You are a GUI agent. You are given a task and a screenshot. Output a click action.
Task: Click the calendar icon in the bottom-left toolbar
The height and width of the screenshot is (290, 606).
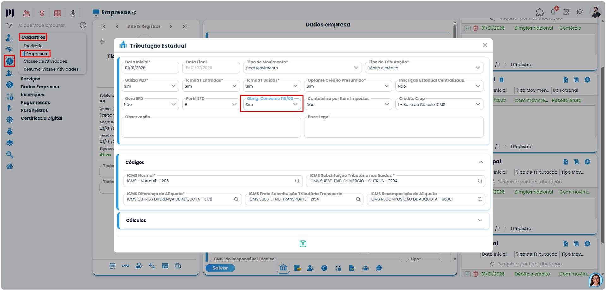[112, 266]
